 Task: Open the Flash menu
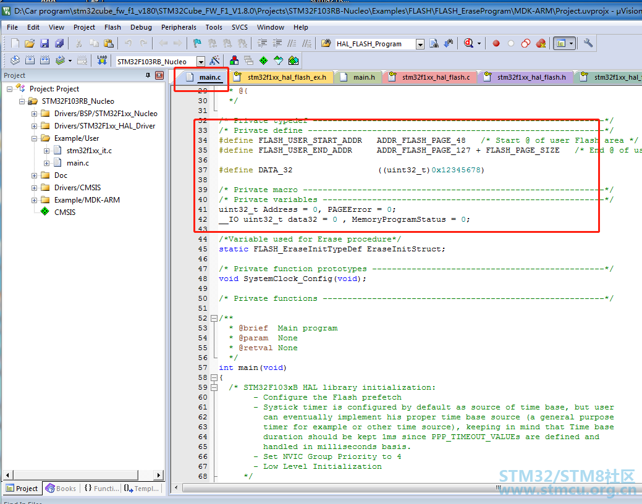pos(112,27)
